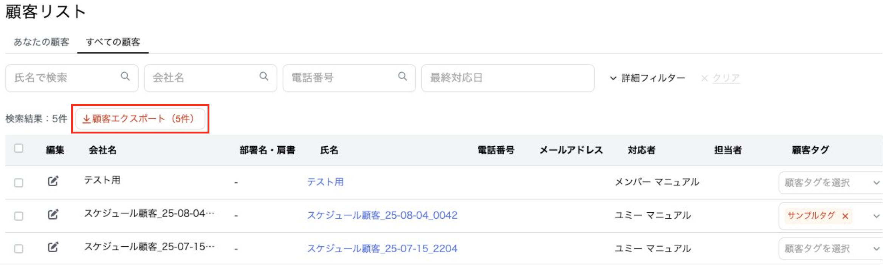The height and width of the screenshot is (267, 883).
Task: Open the テスト用 customer name link
Action: (325, 182)
